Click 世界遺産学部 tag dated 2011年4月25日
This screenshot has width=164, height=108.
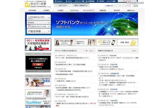(115, 73)
